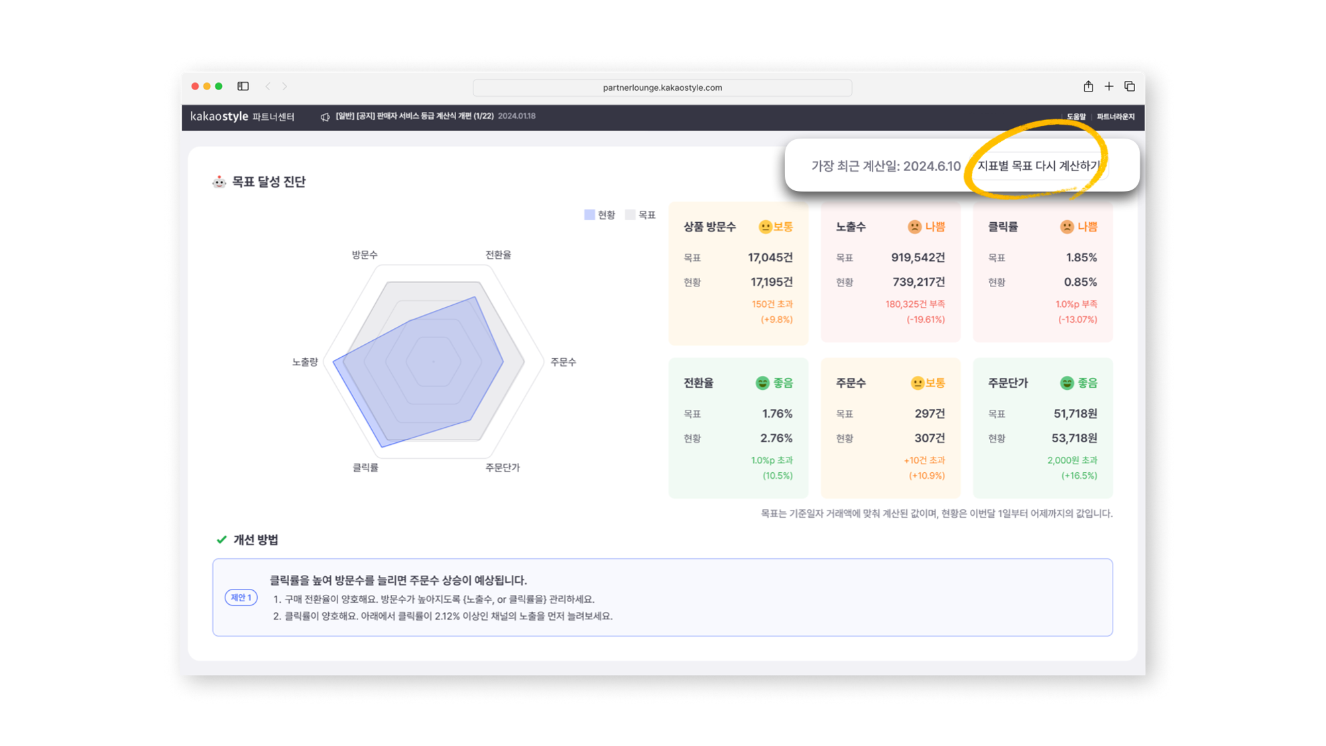The height and width of the screenshot is (746, 1326).
Task: Click the kakaostyle 파트너센터 logo
Action: point(242,117)
